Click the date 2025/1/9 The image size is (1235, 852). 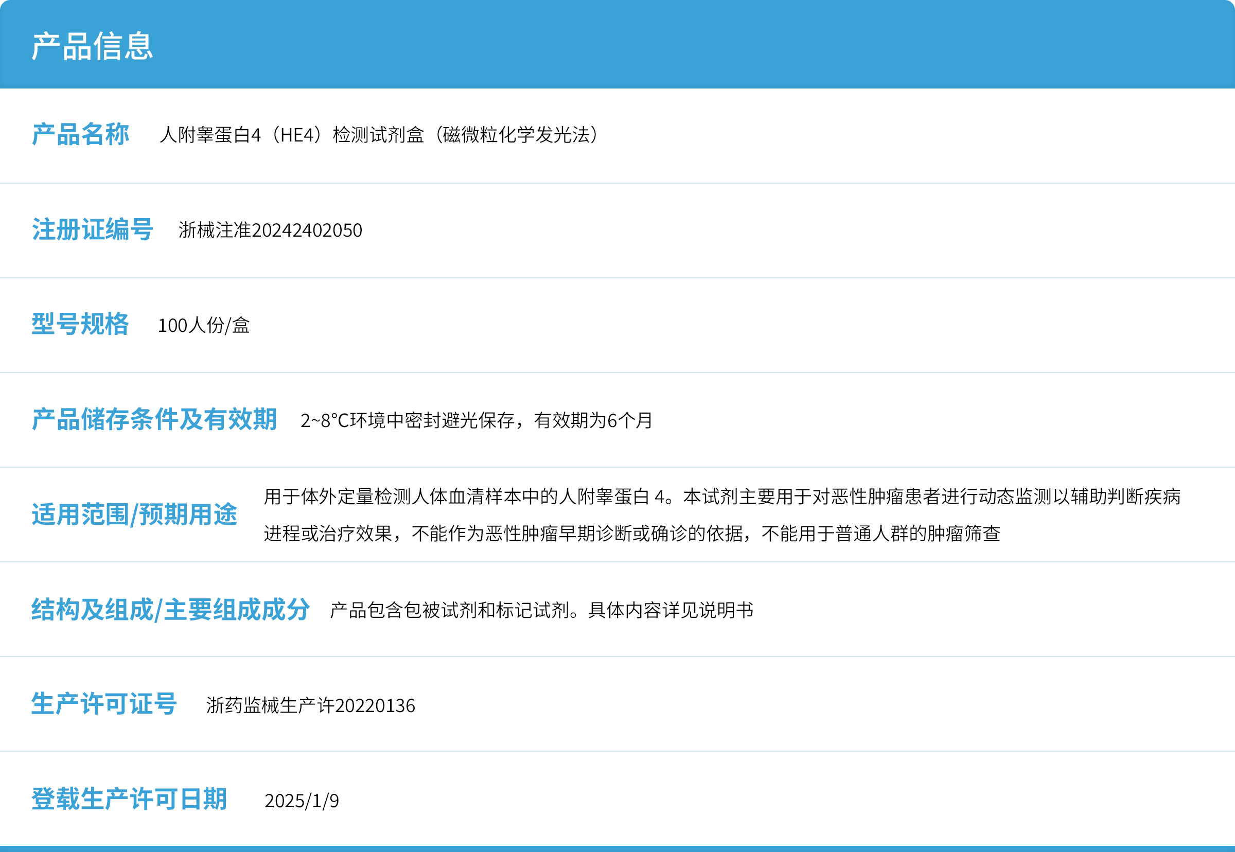[302, 801]
